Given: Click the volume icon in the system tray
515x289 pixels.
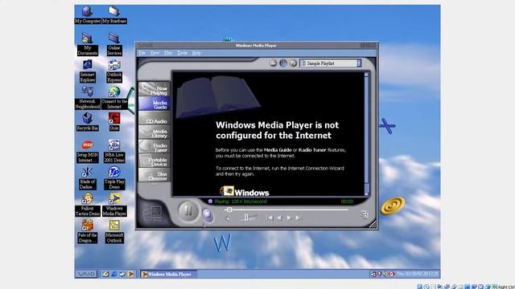Looking at the screenshot, I should (x=385, y=274).
